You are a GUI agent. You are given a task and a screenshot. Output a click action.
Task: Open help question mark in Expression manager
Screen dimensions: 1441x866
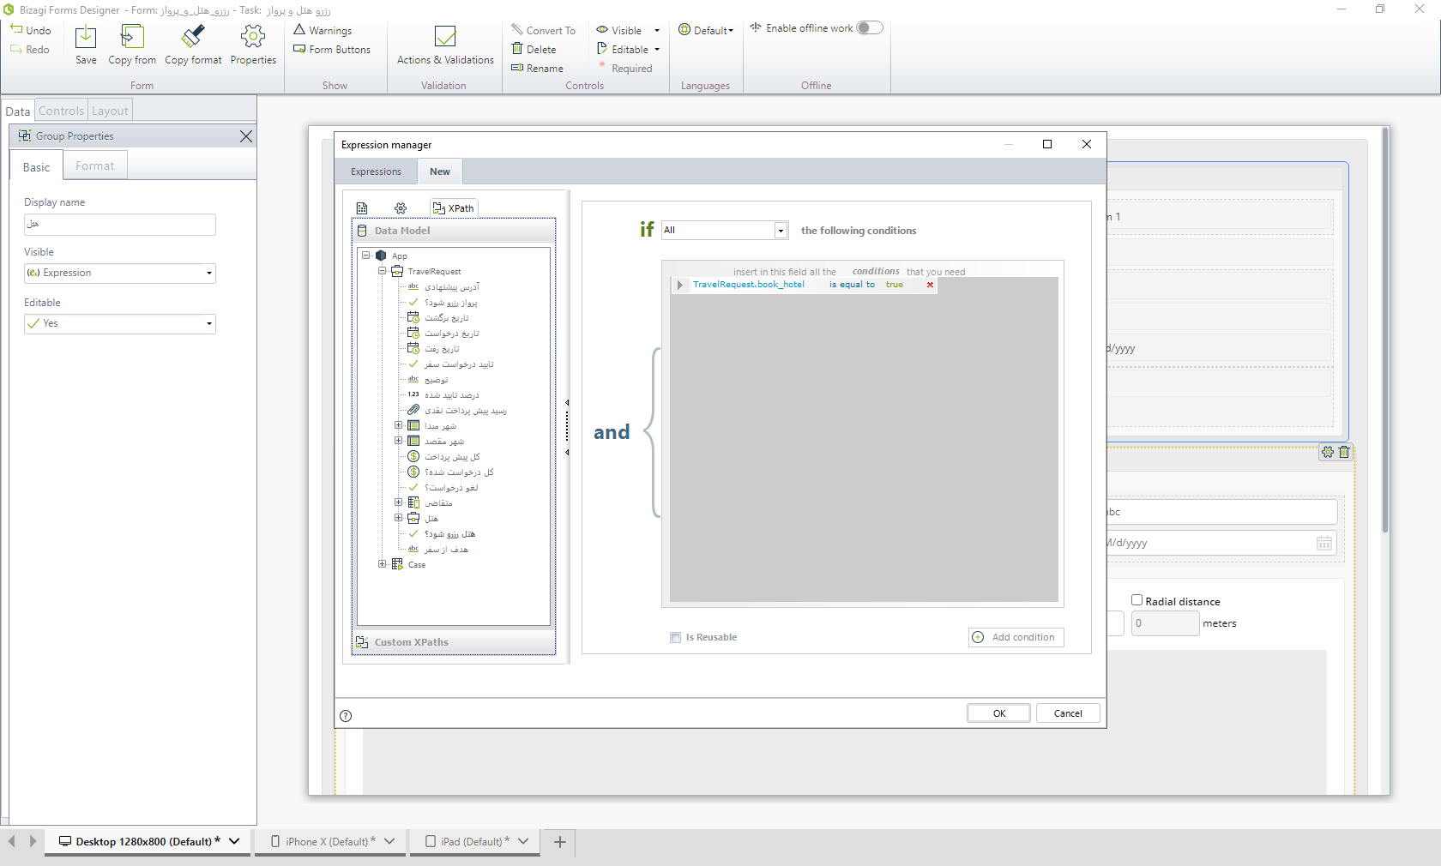pyautogui.click(x=346, y=716)
